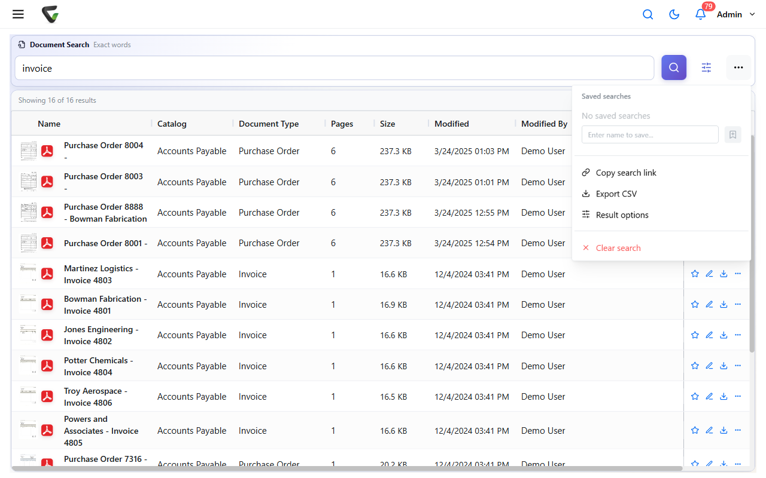Image resolution: width=766 pixels, height=478 pixels.
Task: Edit Powers and Associates Invoice 4805
Action: tap(709, 430)
